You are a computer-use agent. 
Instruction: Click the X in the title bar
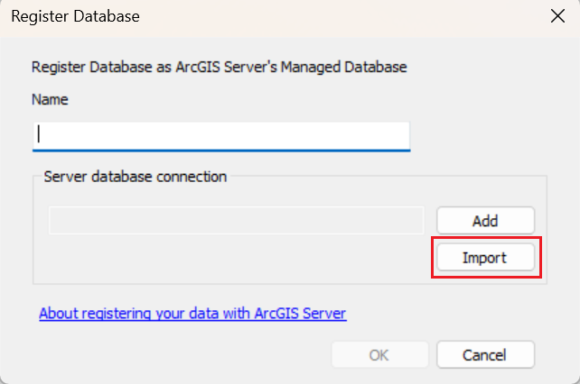557,16
